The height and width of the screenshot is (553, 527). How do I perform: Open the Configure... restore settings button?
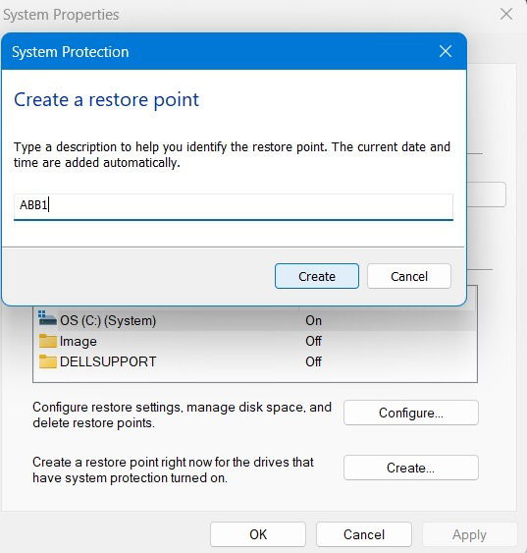[x=411, y=413]
